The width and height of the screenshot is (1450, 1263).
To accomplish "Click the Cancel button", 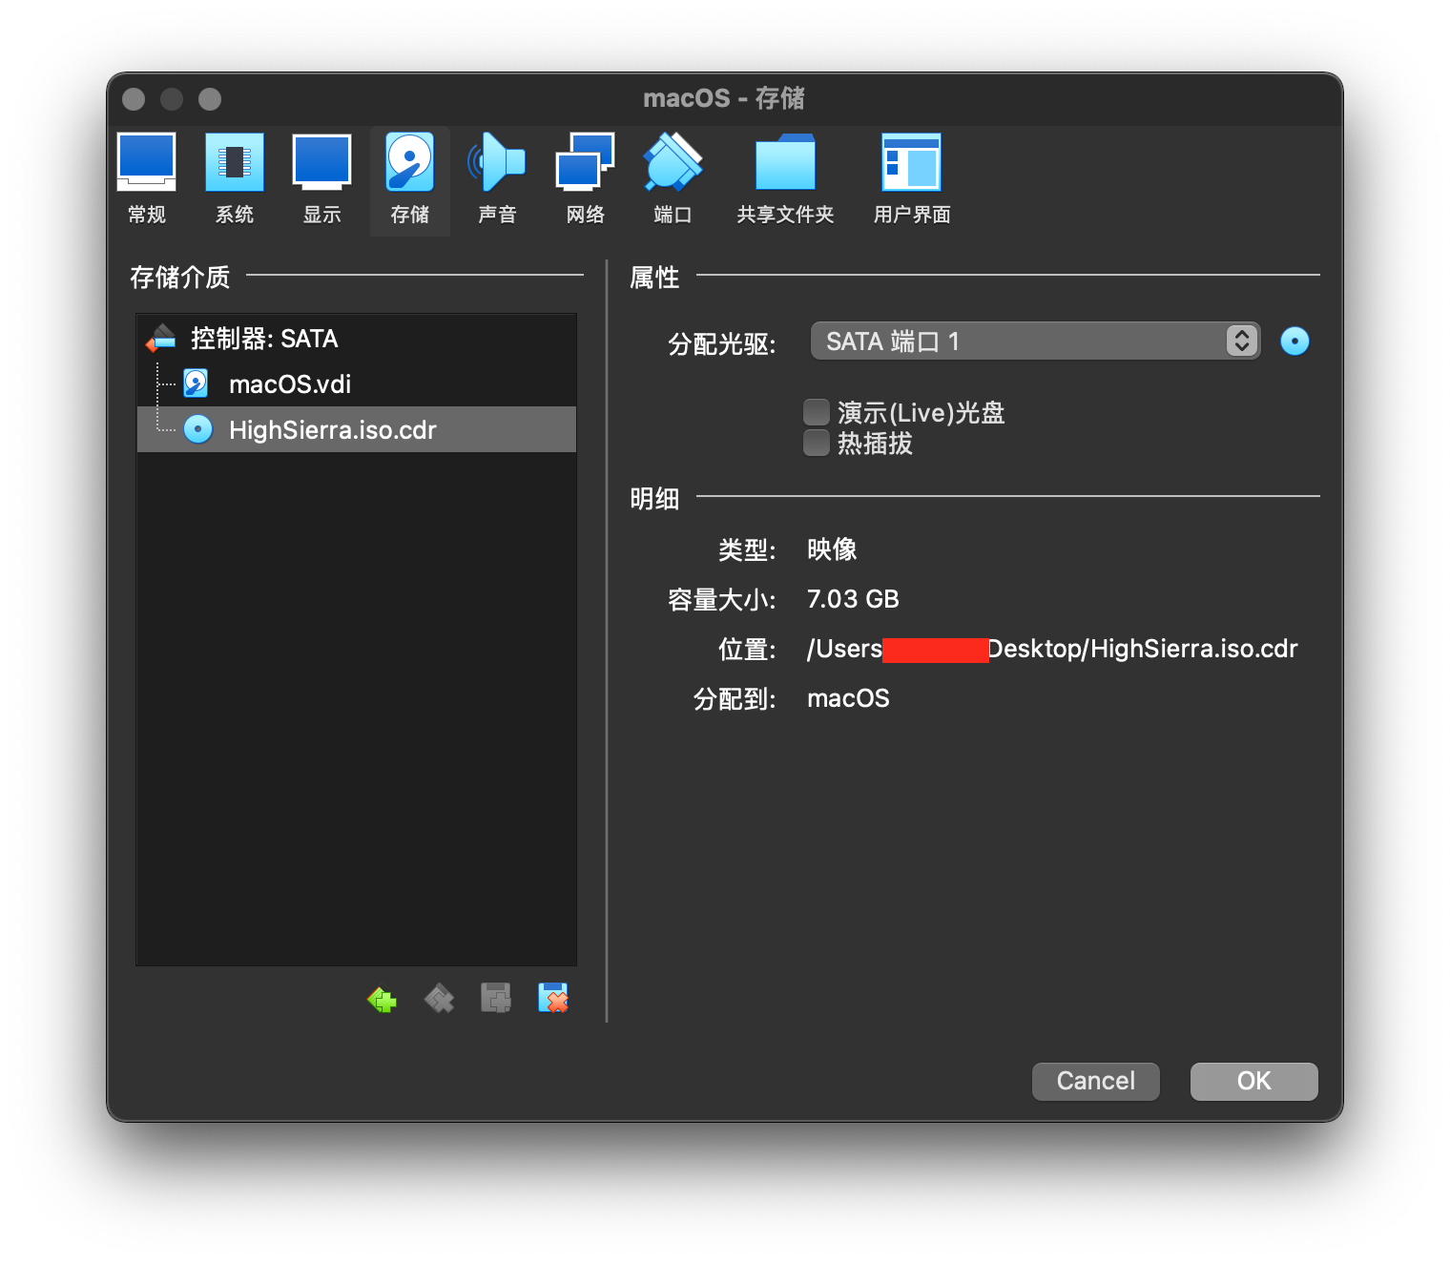I will tap(1095, 1081).
